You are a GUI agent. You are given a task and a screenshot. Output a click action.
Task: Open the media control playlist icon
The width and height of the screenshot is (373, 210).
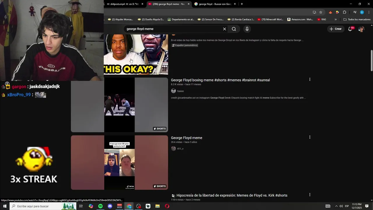[355, 12]
